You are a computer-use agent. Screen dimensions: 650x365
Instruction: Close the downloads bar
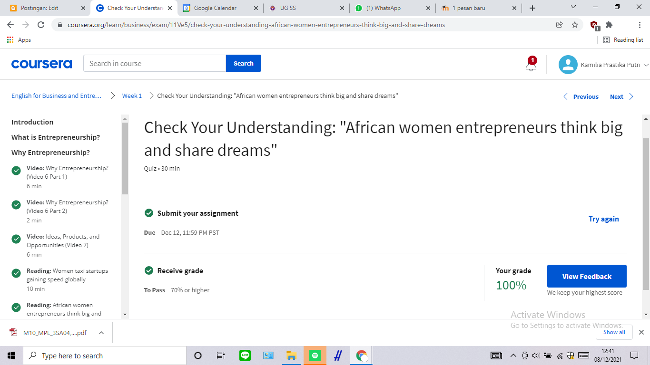tap(641, 332)
